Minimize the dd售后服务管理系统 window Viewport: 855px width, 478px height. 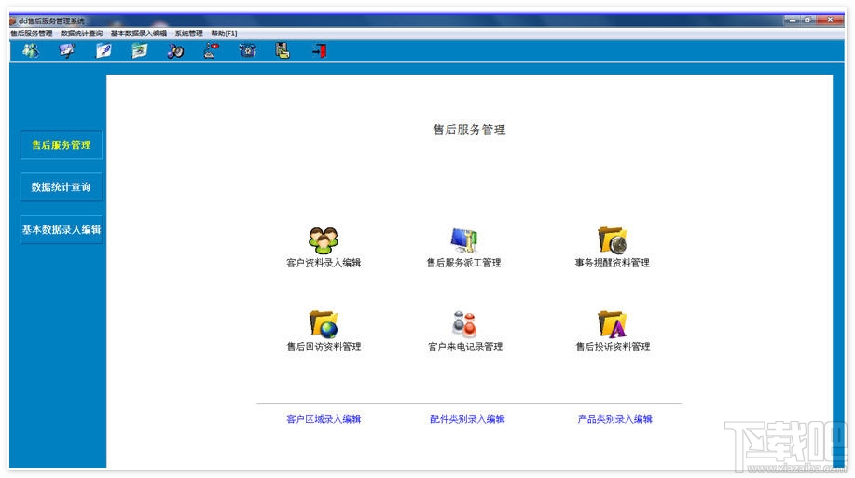(793, 20)
